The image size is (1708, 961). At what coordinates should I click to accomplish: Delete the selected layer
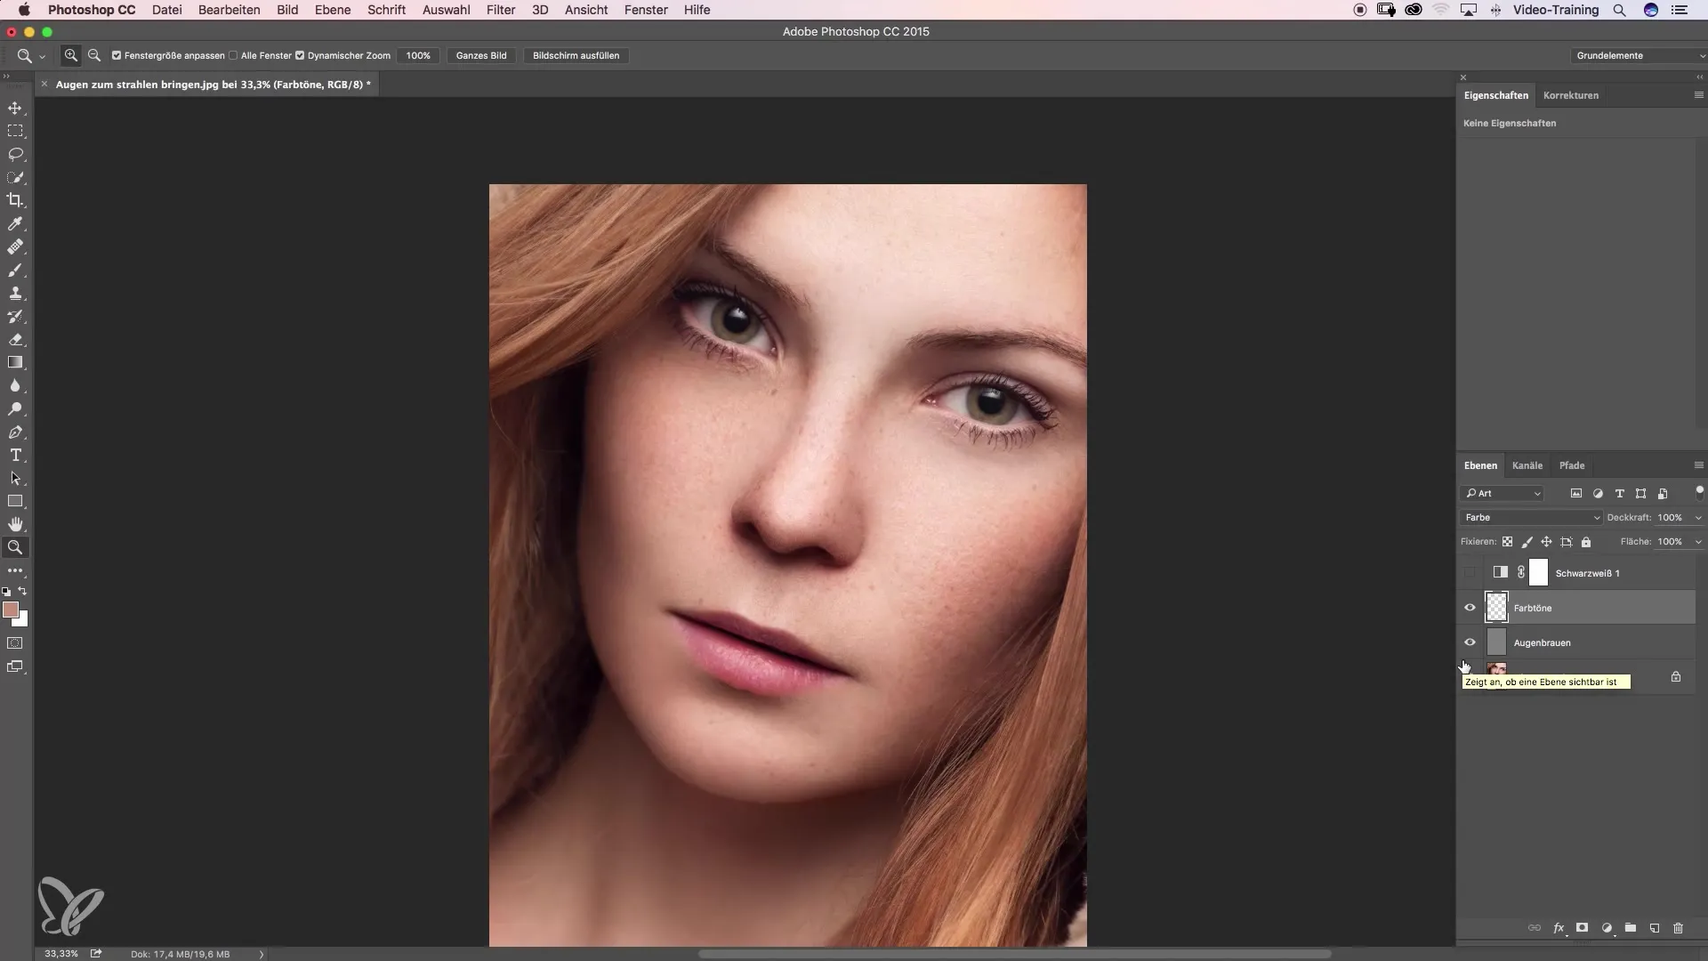click(x=1679, y=927)
